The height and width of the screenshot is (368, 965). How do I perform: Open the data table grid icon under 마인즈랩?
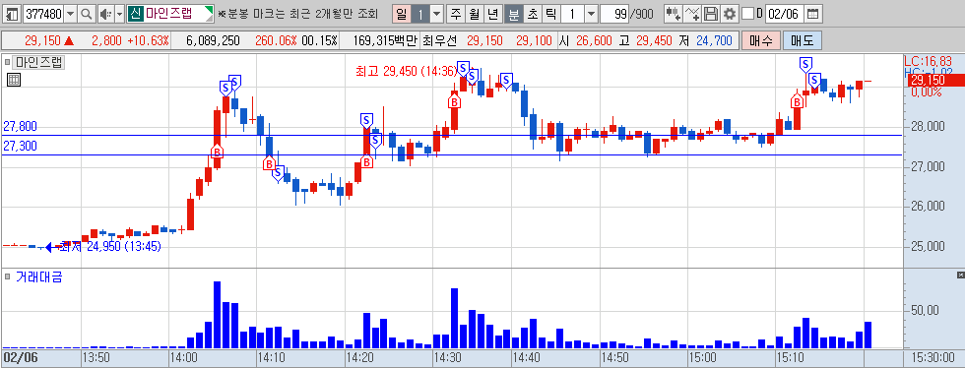click(x=14, y=80)
